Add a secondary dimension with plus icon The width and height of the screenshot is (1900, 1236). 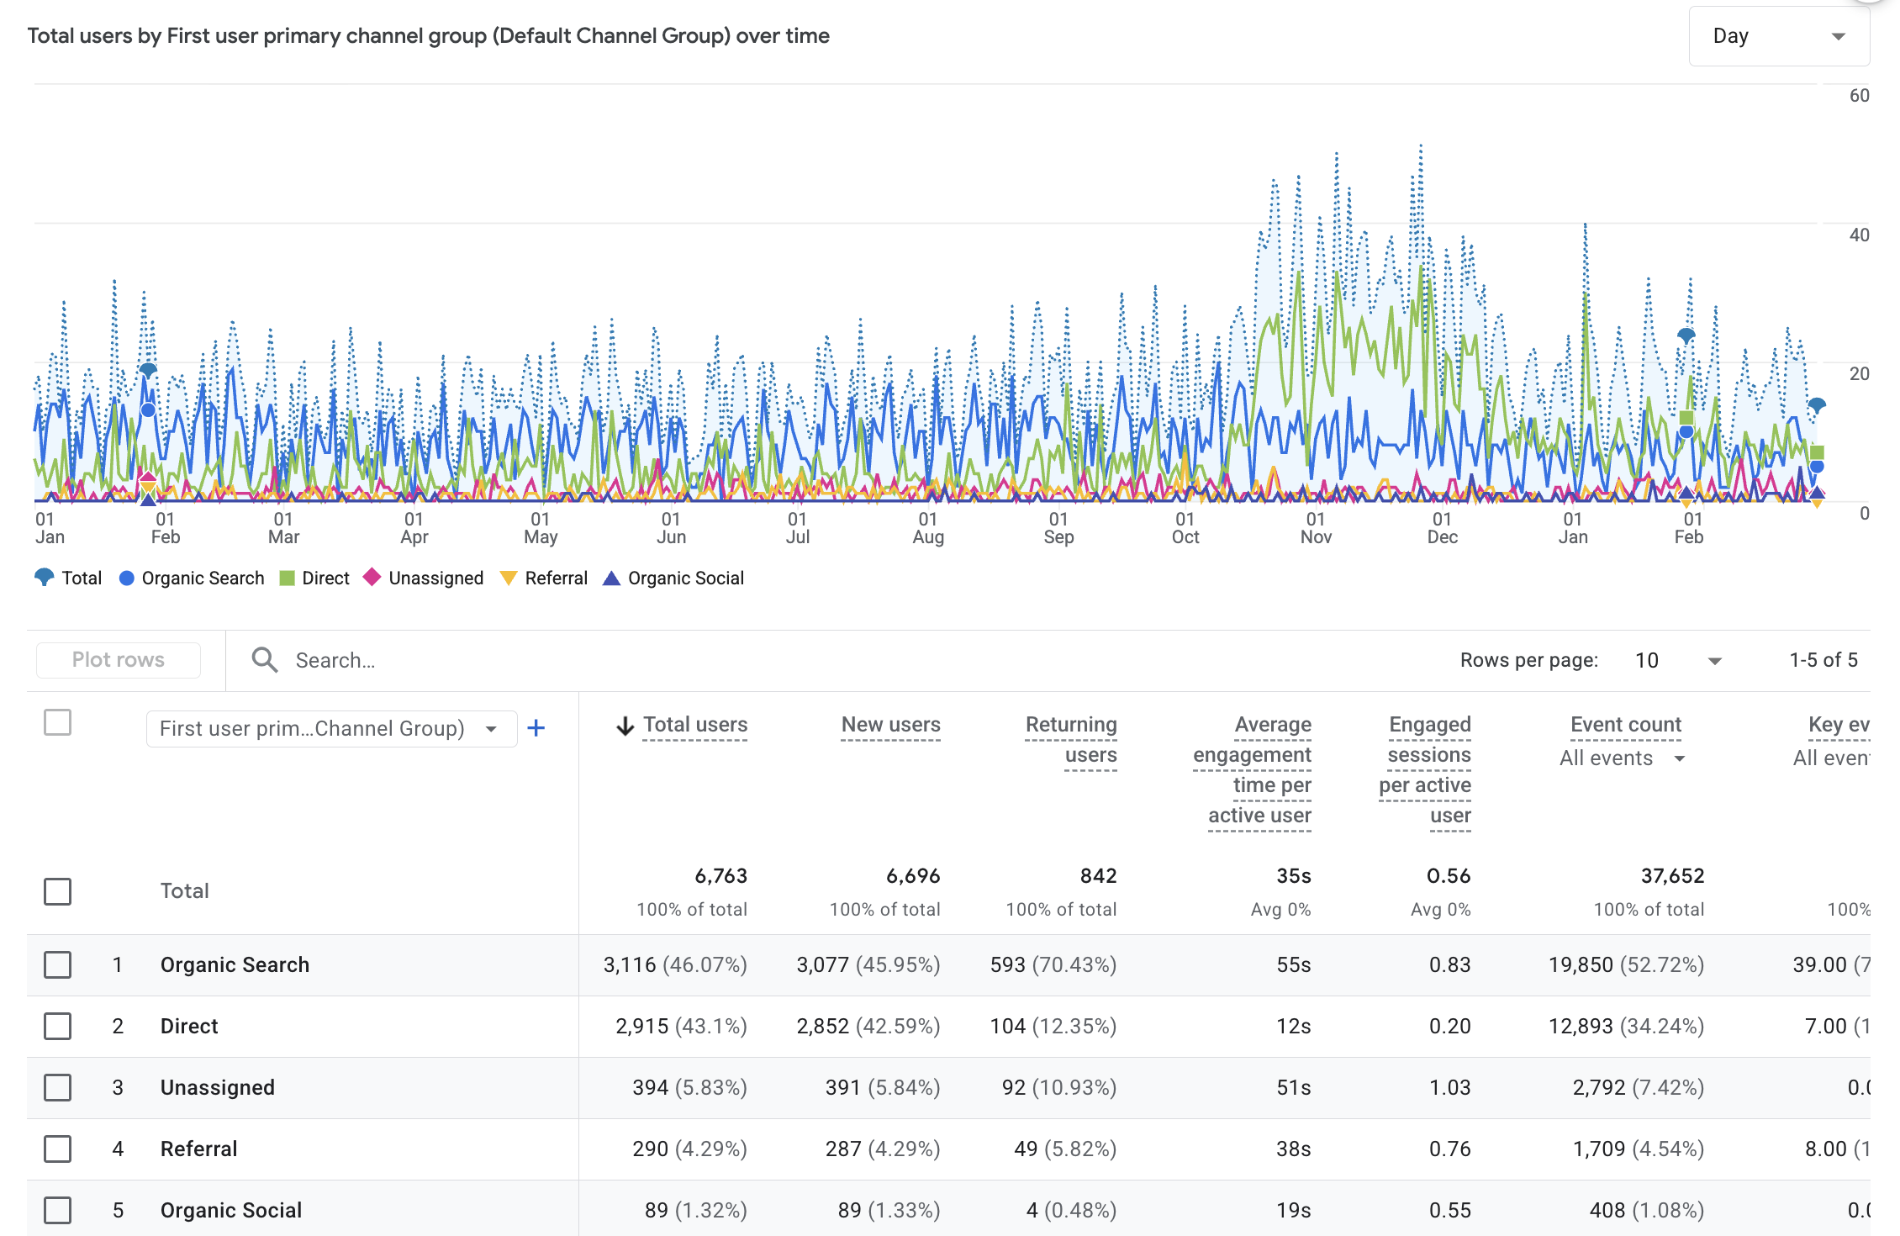tap(536, 728)
